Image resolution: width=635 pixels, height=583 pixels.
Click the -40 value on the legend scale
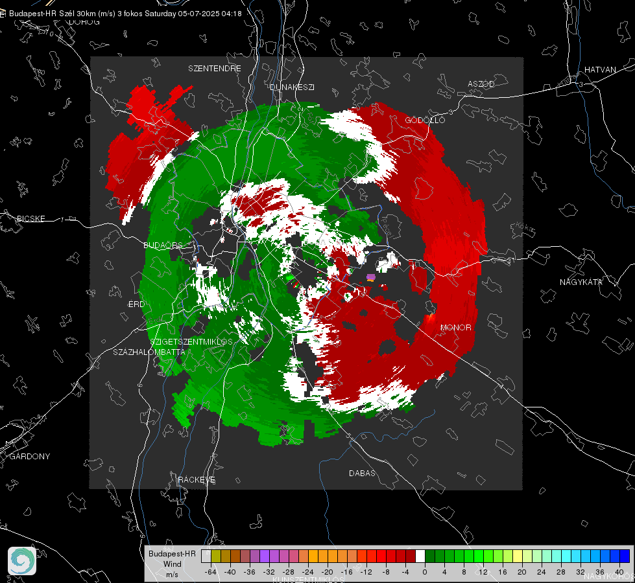click(x=230, y=572)
